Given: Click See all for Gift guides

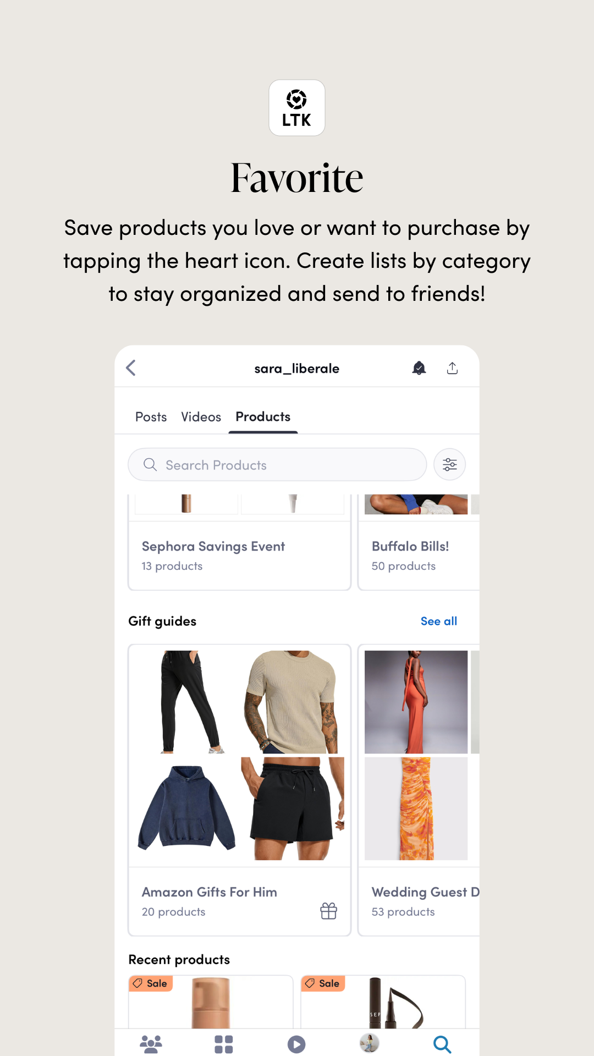Looking at the screenshot, I should tap(439, 621).
